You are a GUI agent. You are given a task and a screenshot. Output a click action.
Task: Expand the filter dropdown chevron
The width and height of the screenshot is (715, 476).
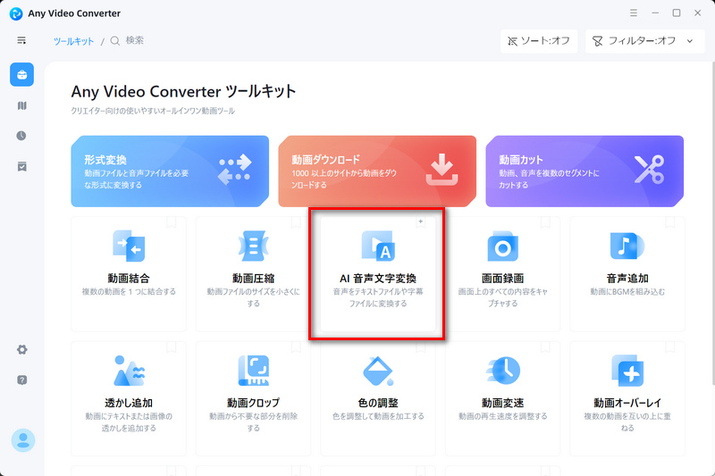click(x=690, y=41)
